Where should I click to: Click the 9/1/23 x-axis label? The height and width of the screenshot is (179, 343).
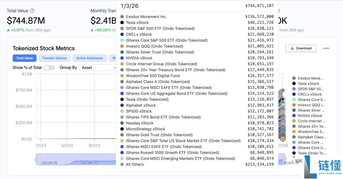click(x=94, y=145)
